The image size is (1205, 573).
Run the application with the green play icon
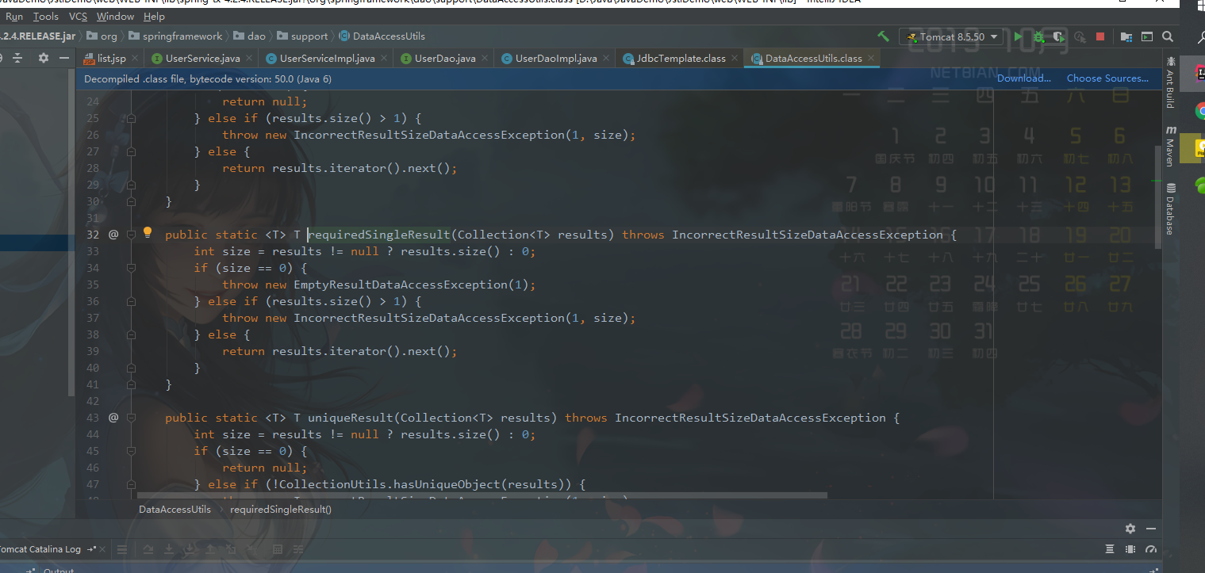(x=1018, y=36)
